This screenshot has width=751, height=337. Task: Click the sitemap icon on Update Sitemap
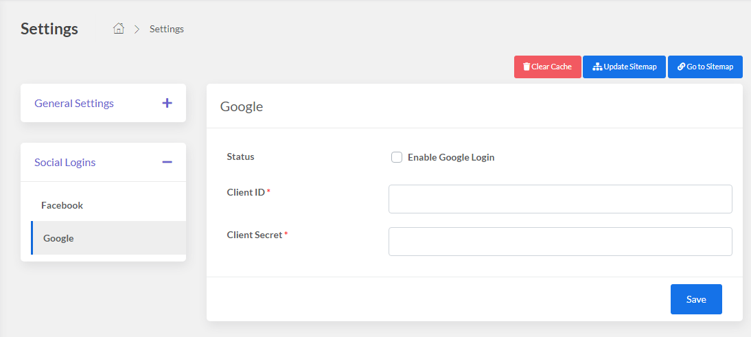tap(597, 67)
